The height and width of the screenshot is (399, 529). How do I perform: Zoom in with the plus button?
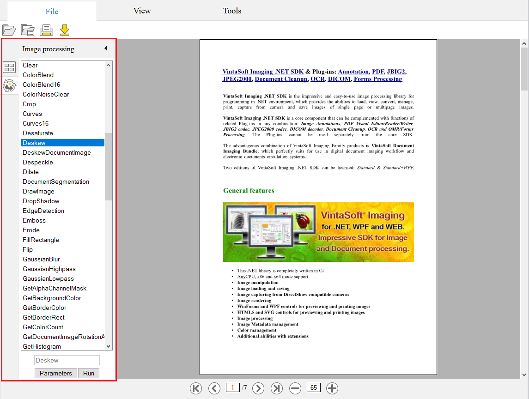tap(332, 388)
